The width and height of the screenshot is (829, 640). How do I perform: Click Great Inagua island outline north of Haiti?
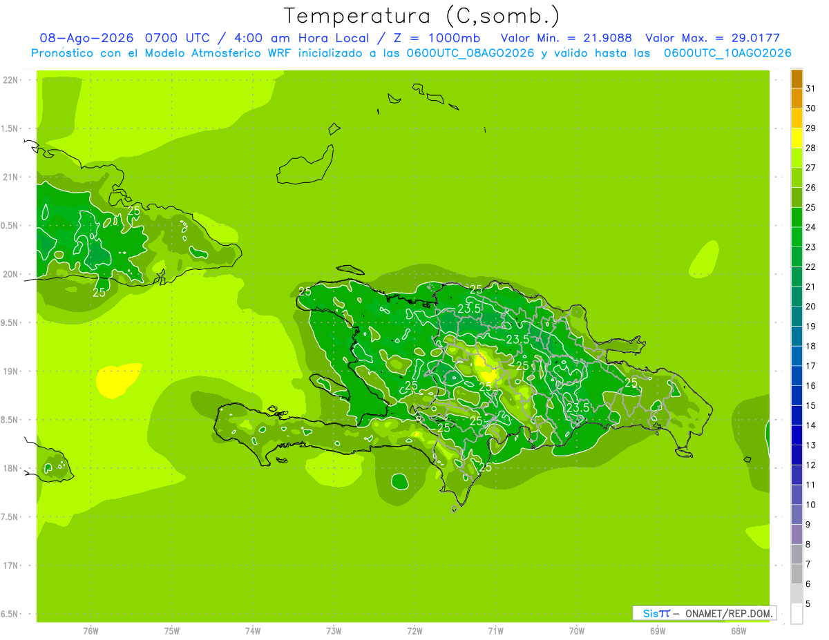(305, 165)
